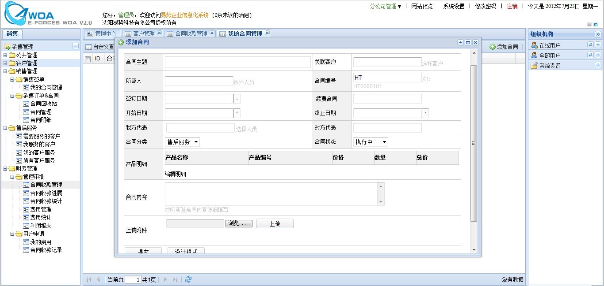Toggle the select-all checkbox in the grid header
This screenshot has width=604, height=286.
tap(88, 59)
